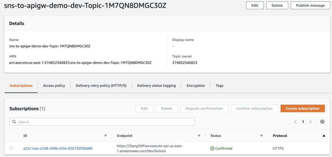Image resolution: width=332 pixels, height=157 pixels.
Task: Click the Confirmed status checkmark icon
Action: pos(212,148)
